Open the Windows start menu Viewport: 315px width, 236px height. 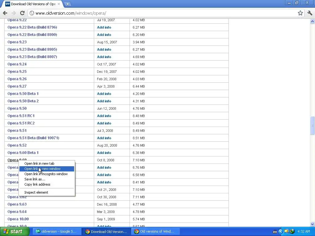[15, 231]
